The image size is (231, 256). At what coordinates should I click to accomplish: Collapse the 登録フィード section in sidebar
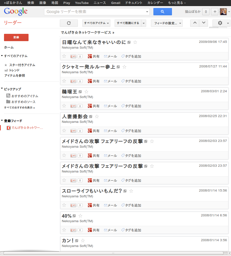coord(2,121)
